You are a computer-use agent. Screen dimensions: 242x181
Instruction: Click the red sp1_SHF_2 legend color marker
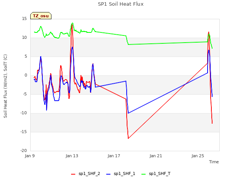(73, 174)
